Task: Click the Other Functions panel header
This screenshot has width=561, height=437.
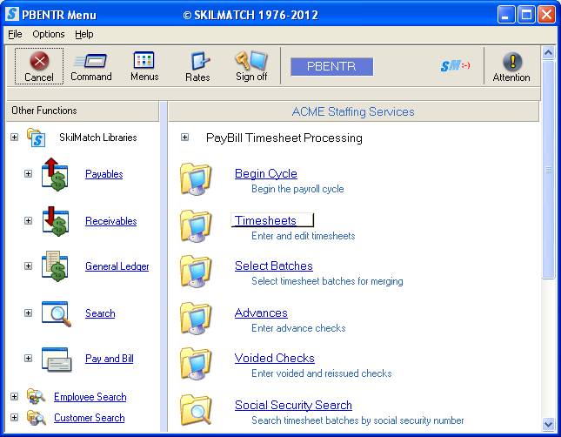Action: click(83, 111)
